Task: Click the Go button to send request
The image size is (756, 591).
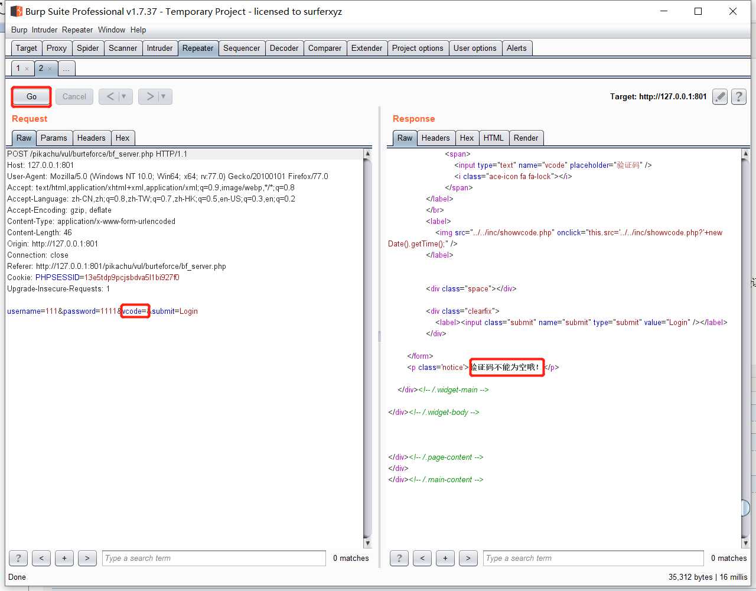Action: point(31,96)
